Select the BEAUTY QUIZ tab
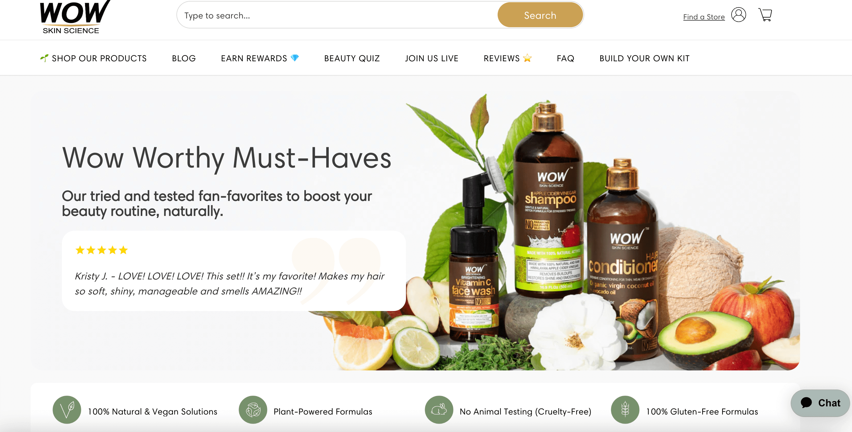This screenshot has height=432, width=852. (x=352, y=58)
